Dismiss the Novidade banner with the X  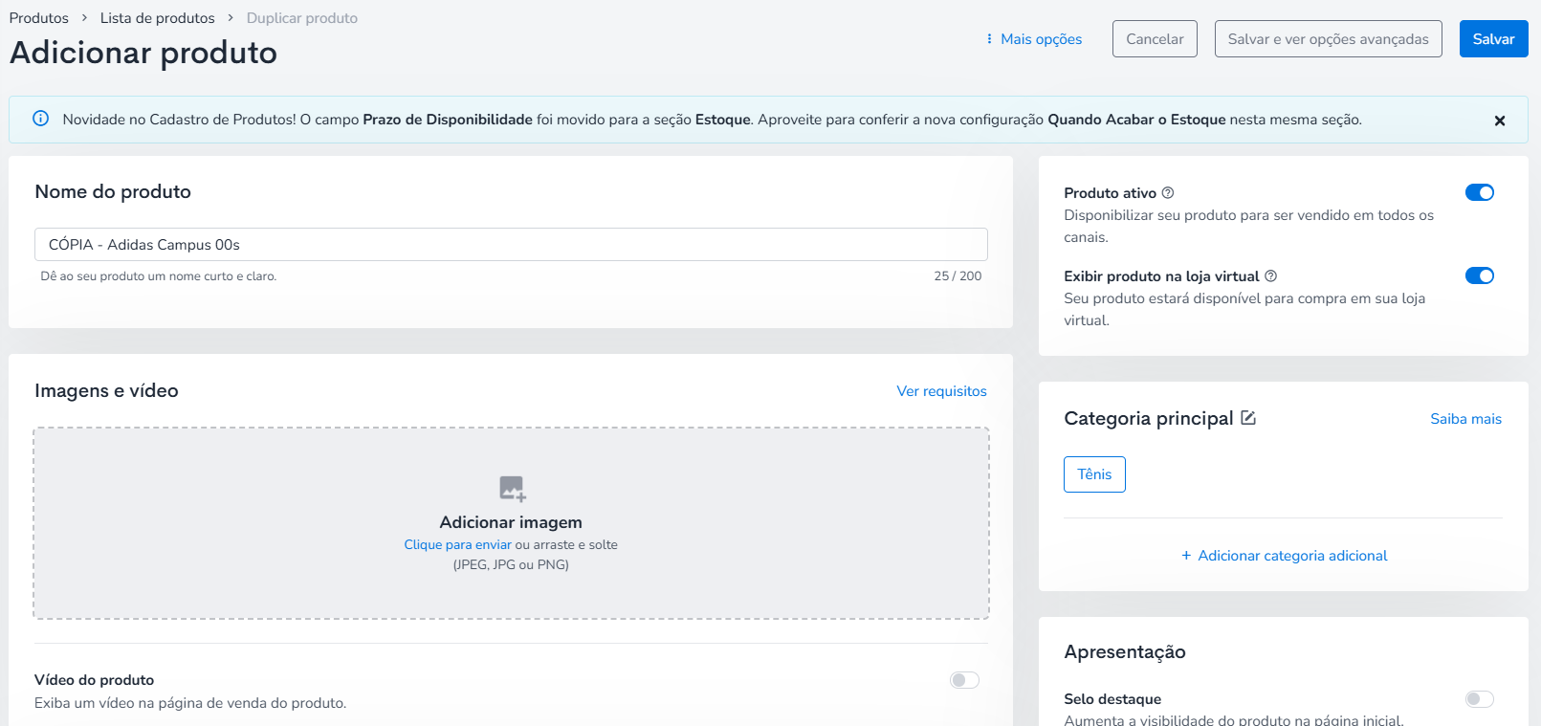click(x=1499, y=121)
